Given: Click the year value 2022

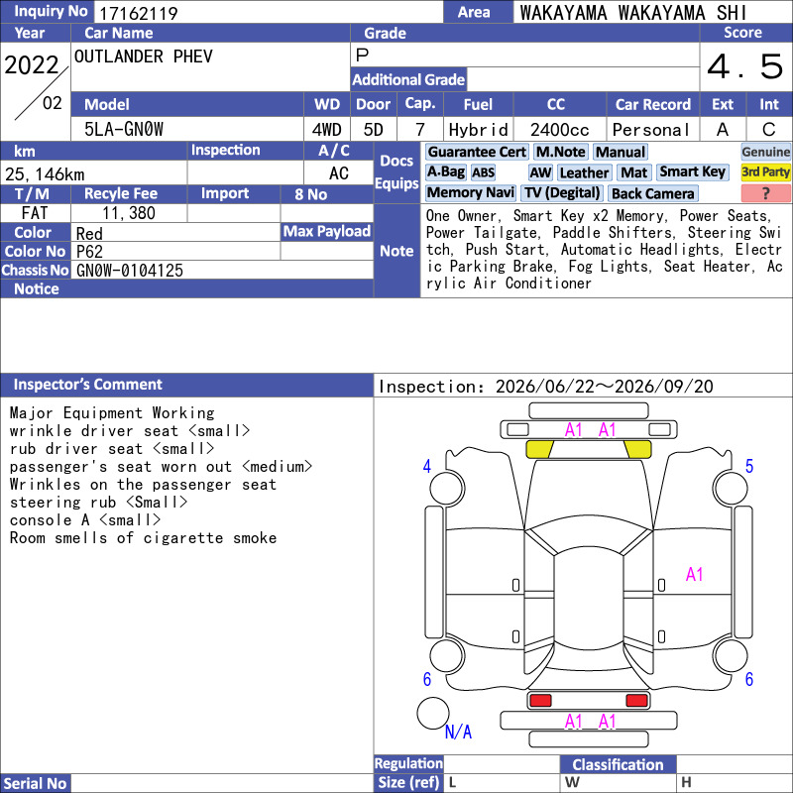Looking at the screenshot, I should pos(32,65).
